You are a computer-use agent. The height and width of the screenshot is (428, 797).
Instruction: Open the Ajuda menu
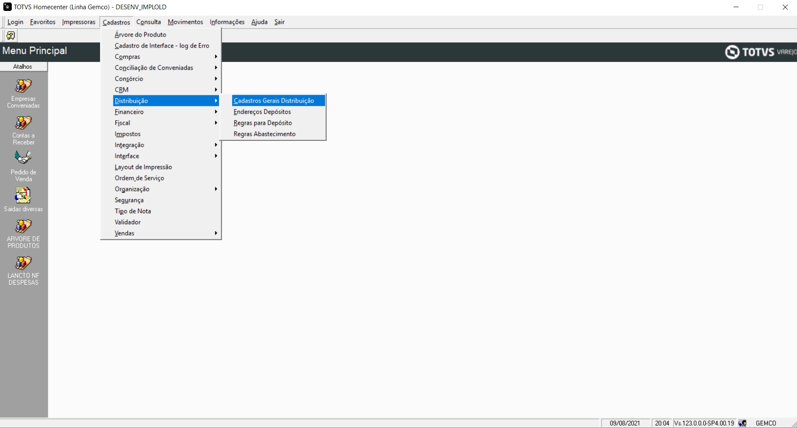click(259, 22)
